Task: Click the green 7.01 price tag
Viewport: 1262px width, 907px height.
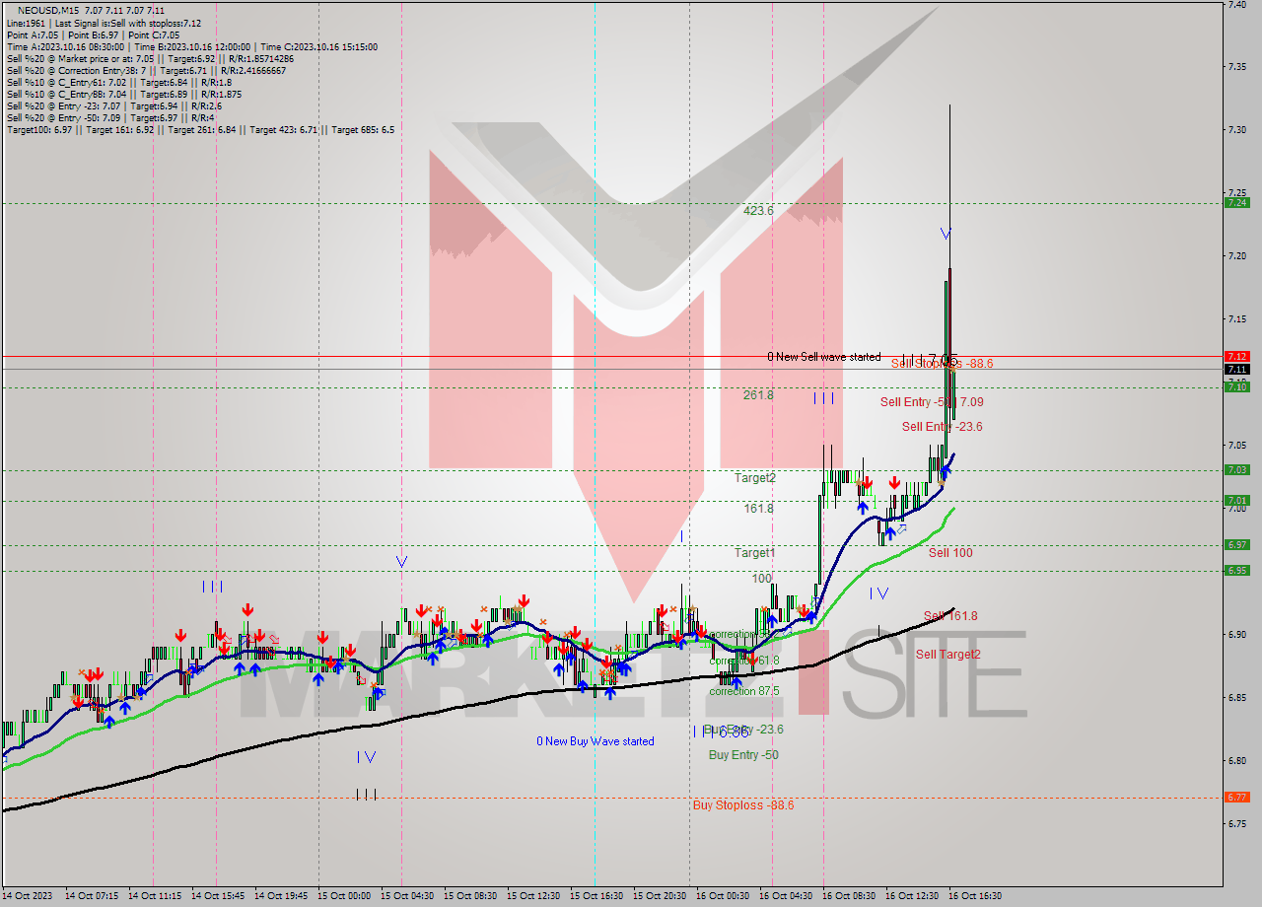Action: pos(1236,501)
